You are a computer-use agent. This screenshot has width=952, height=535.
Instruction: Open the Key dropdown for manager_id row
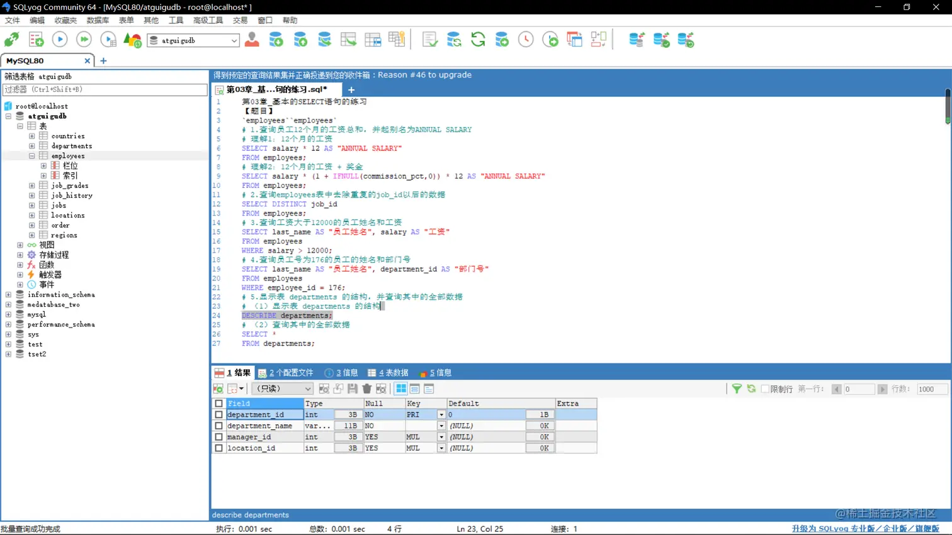[441, 437]
